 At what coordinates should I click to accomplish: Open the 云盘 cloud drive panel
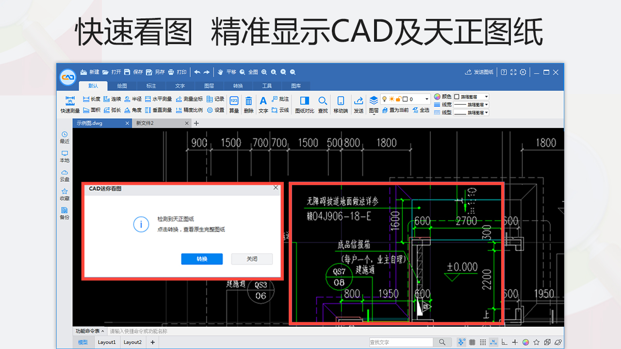point(65,175)
